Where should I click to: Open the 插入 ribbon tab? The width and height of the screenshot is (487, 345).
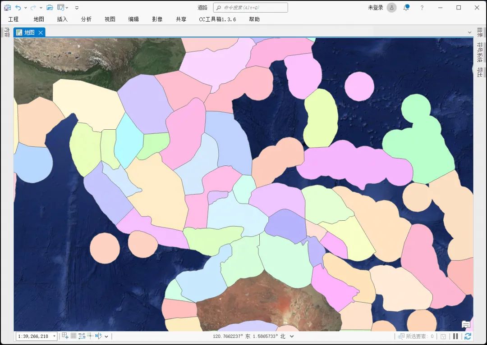62,19
